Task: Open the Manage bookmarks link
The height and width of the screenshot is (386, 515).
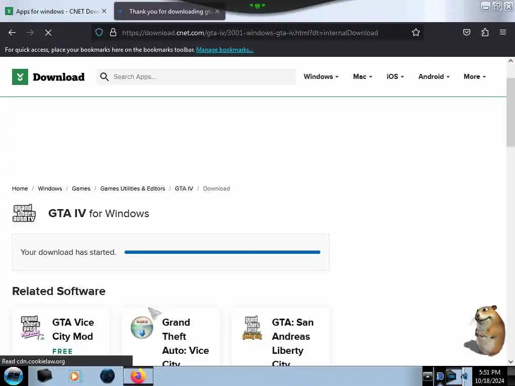Action: tap(225, 50)
